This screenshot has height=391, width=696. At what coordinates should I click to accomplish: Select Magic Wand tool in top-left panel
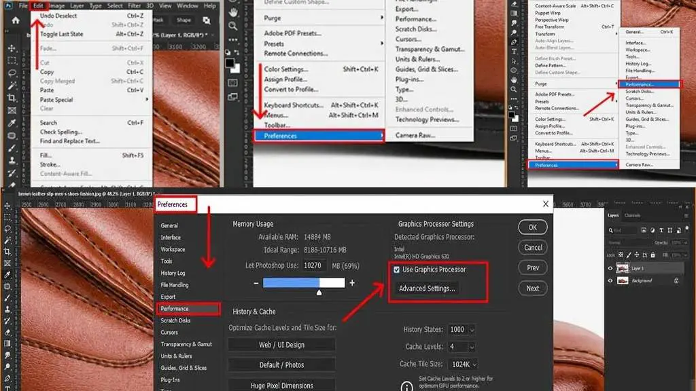12,85
